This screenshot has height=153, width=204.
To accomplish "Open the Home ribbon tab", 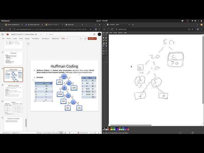I will tap(9, 39).
